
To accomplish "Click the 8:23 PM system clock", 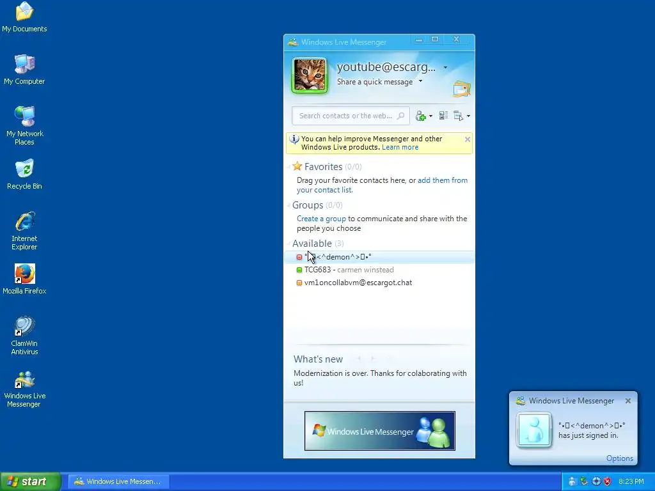I will tap(631, 481).
